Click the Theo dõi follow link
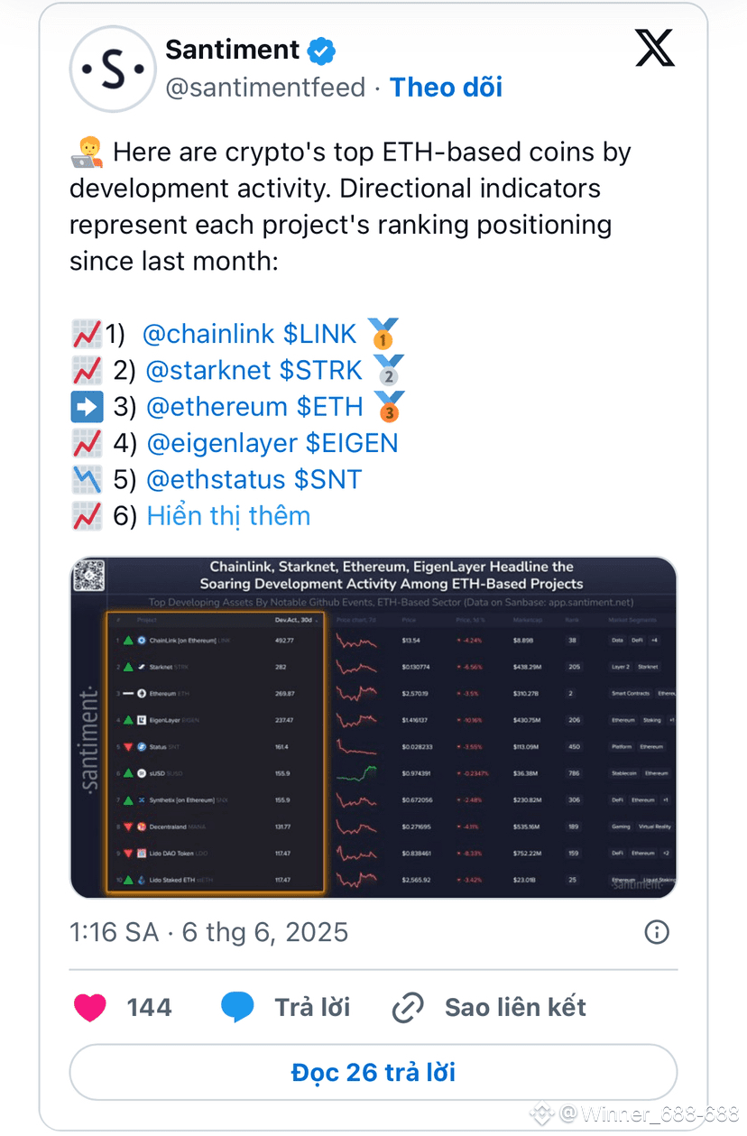Screen dimensions: 747x1136 [446, 87]
